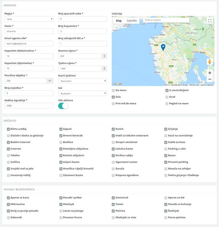The height and width of the screenshot is (227, 219).
Task: Click the zoom in plus on map
Action: pos(210,73)
